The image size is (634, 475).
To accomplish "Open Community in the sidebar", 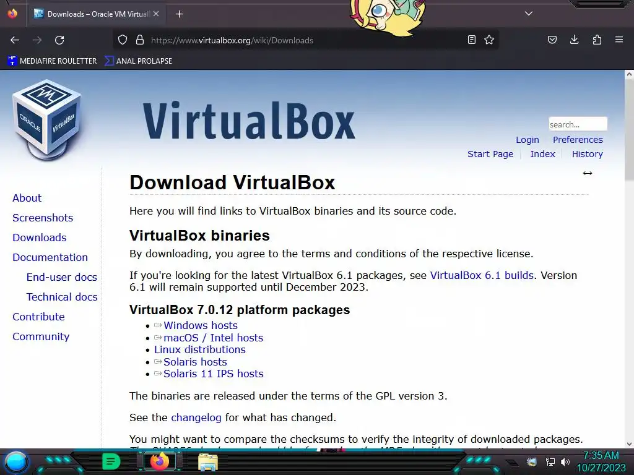I will pyautogui.click(x=41, y=336).
